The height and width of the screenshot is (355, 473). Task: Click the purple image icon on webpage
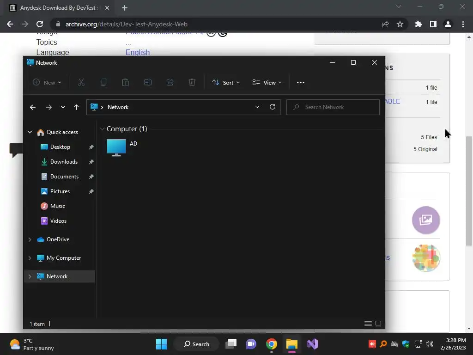pyautogui.click(x=426, y=220)
